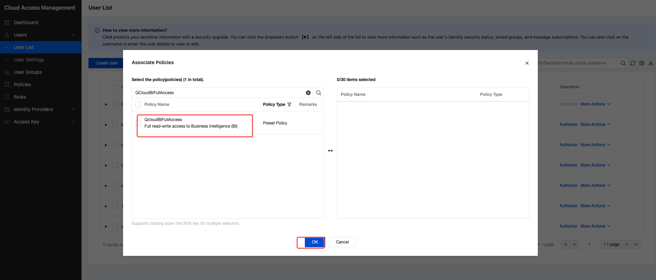The image size is (656, 280).
Task: Click Authorize in the seventh user row
Action: 568,226
